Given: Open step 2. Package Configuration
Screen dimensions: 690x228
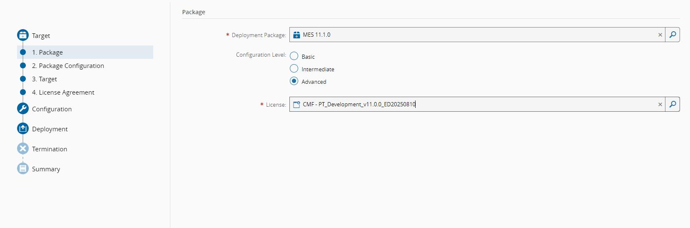Looking at the screenshot, I should [68, 66].
